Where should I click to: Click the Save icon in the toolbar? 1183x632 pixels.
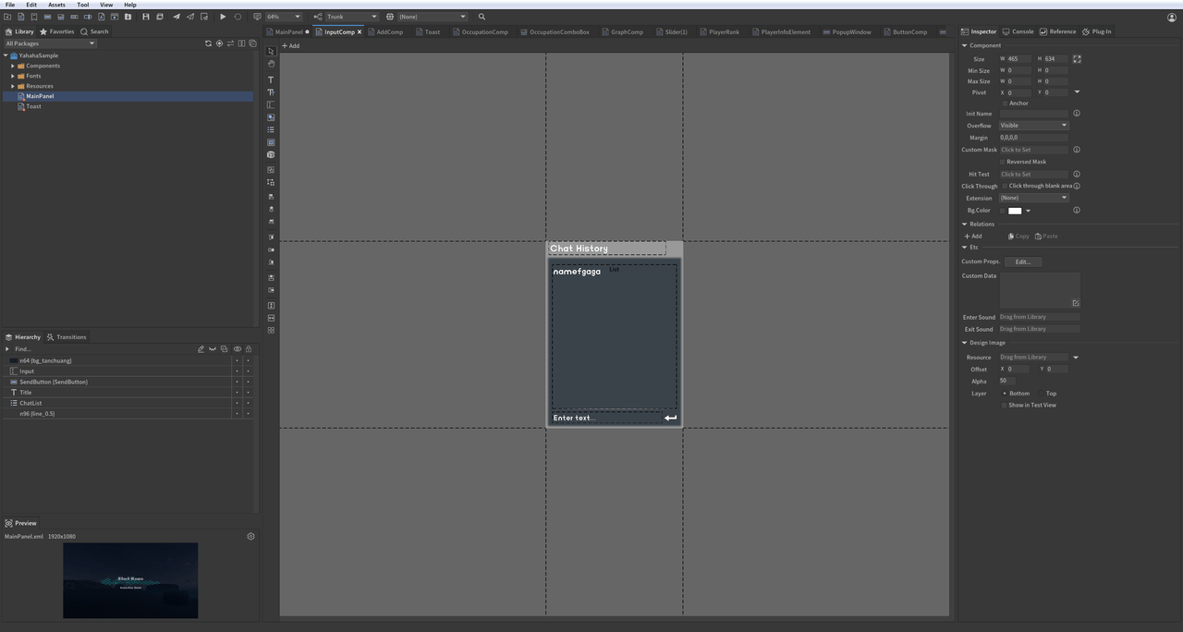[x=145, y=17]
